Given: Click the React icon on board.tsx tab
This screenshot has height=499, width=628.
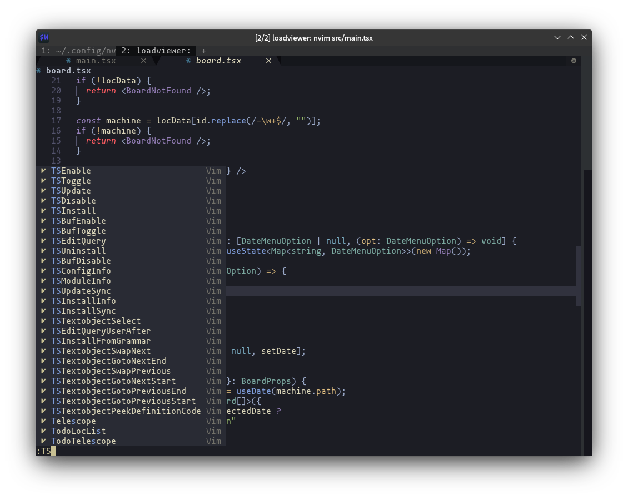Looking at the screenshot, I should click(188, 61).
